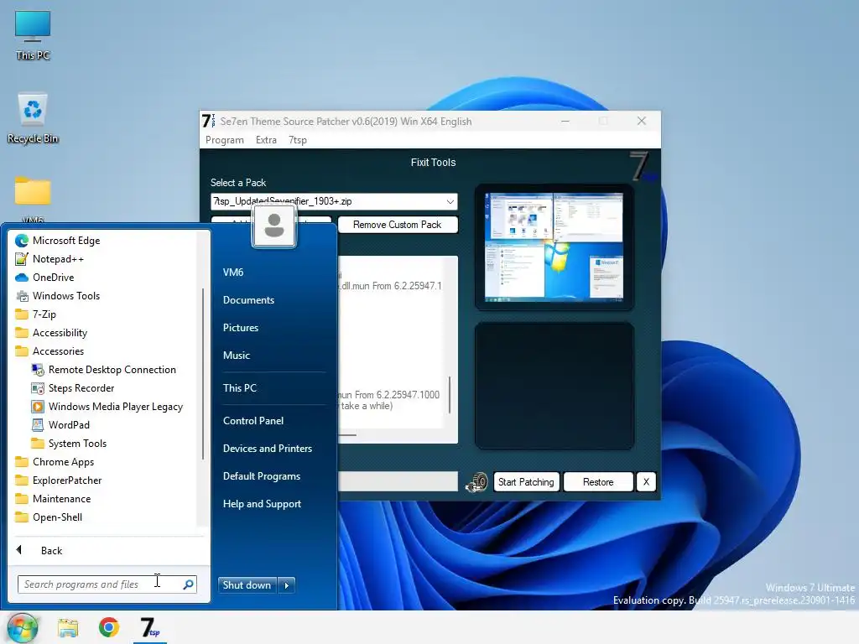Open the Extra menu in 7tsp
The height and width of the screenshot is (644, 859).
coord(266,140)
